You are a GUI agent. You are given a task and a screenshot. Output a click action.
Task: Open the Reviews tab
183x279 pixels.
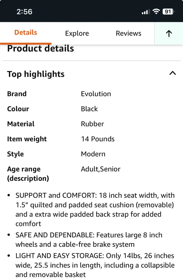[x=128, y=33]
